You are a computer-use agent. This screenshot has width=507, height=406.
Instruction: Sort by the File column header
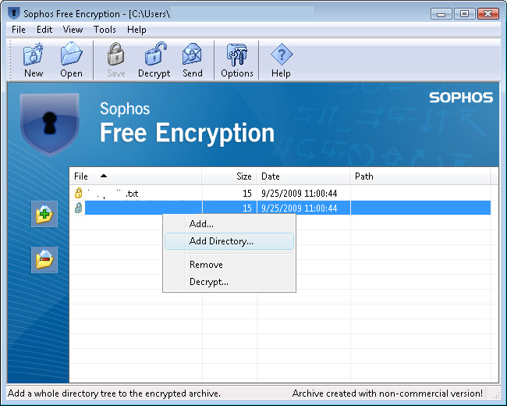point(136,176)
